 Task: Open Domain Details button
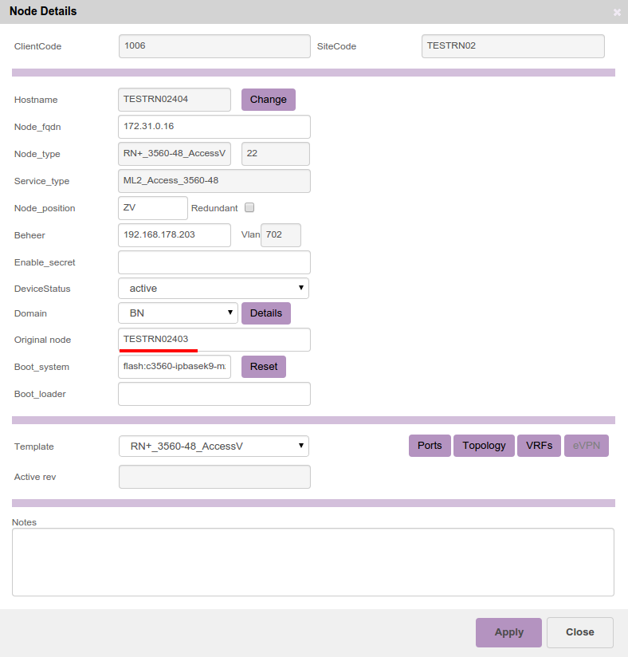pos(265,313)
